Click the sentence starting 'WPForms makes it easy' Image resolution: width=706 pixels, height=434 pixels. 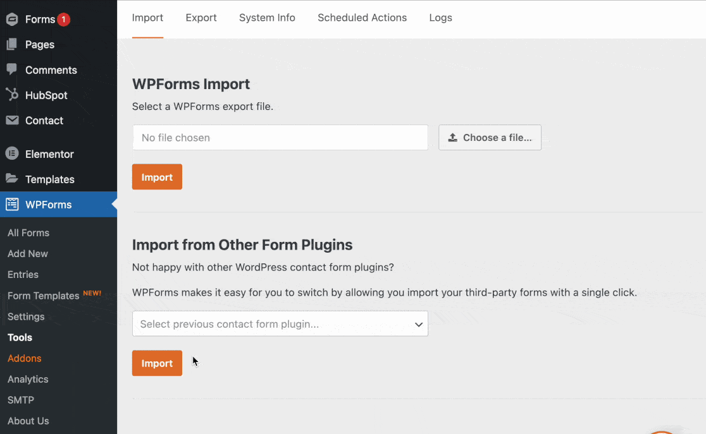click(385, 292)
